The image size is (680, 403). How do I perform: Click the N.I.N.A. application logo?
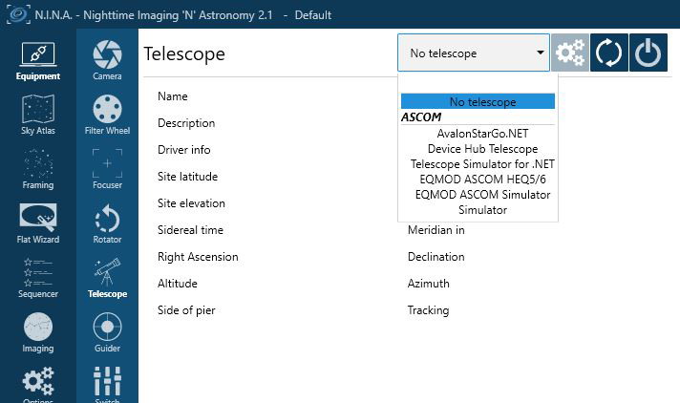click(x=18, y=14)
